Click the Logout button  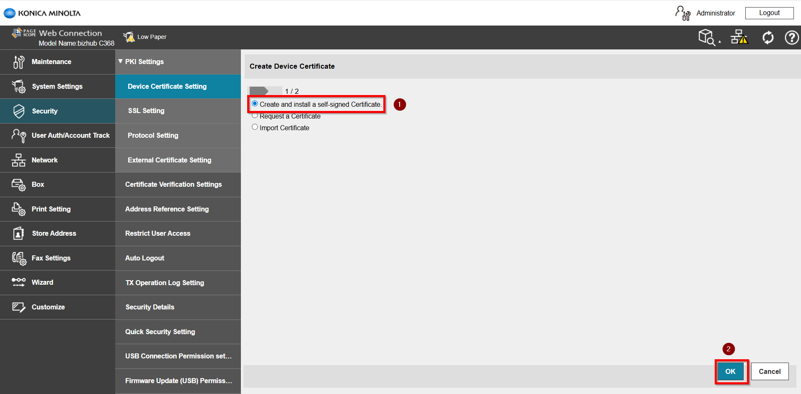click(x=769, y=13)
